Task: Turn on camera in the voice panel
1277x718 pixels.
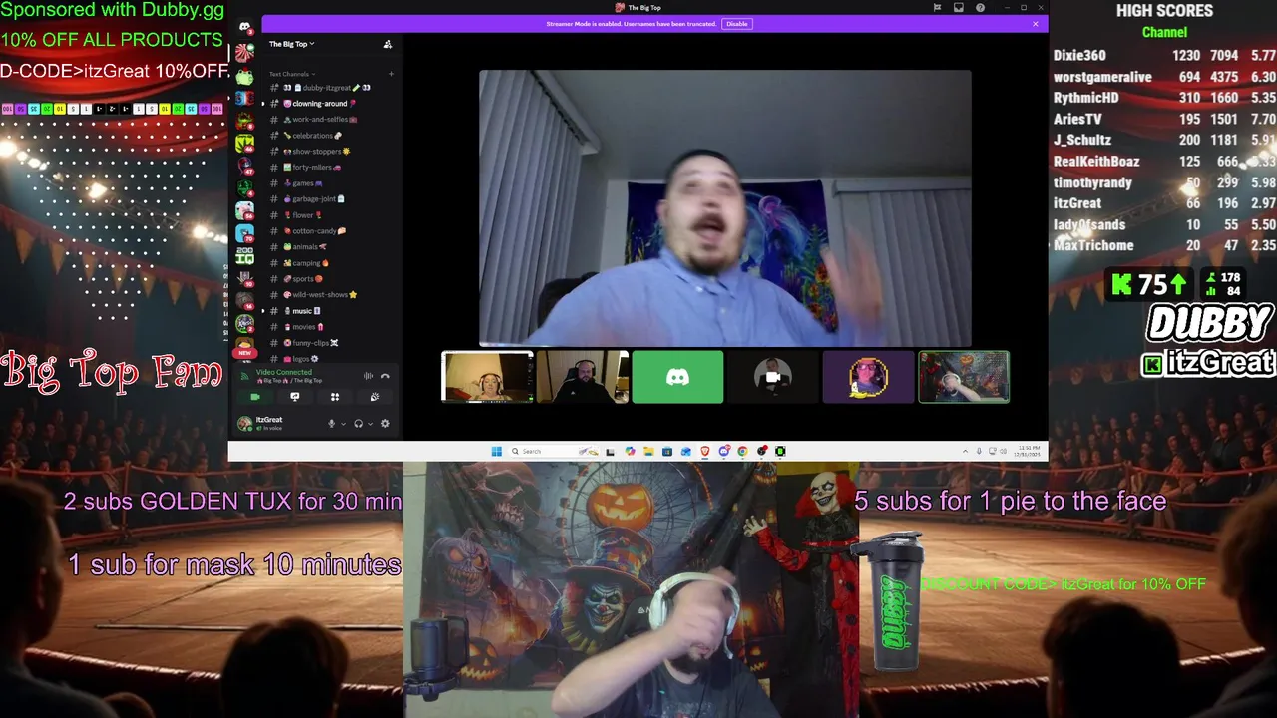Action: click(x=254, y=397)
